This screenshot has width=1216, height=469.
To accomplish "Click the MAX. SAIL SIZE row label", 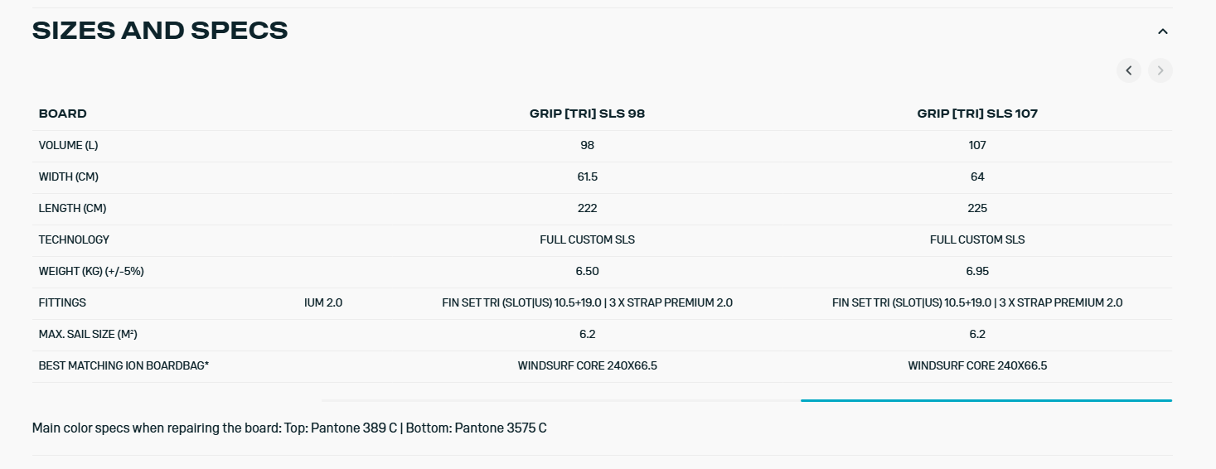I will pos(88,334).
